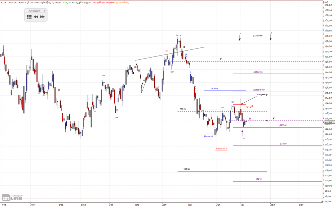
Task: Click the 15 min delay notice
Action: pyautogui.click(x=122, y=3)
